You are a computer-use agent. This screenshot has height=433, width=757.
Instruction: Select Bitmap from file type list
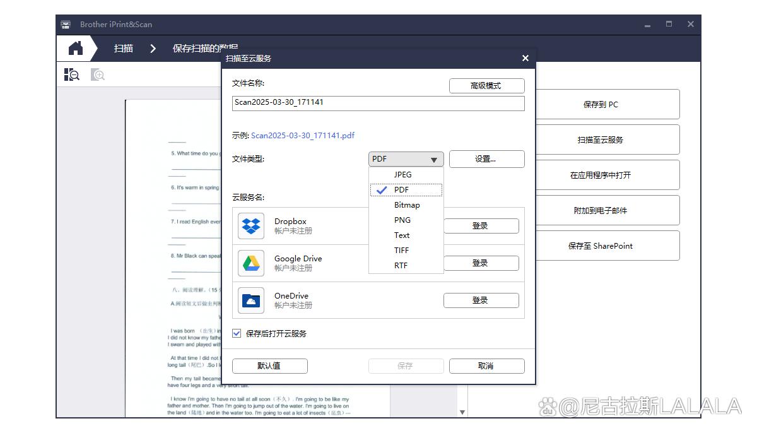click(x=406, y=205)
